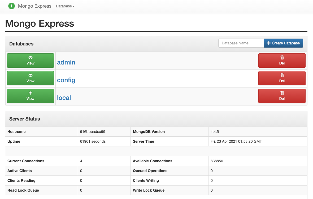313x199 pixels.
Task: Click the green Mongo Express leaf logo
Action: (12, 6)
